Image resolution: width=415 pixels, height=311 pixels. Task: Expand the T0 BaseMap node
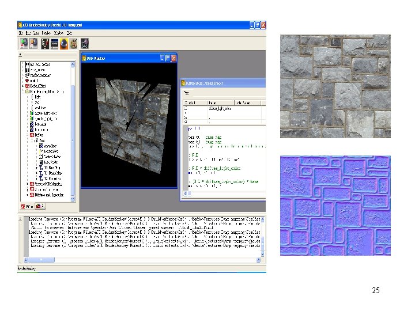pyautogui.click(x=36, y=168)
